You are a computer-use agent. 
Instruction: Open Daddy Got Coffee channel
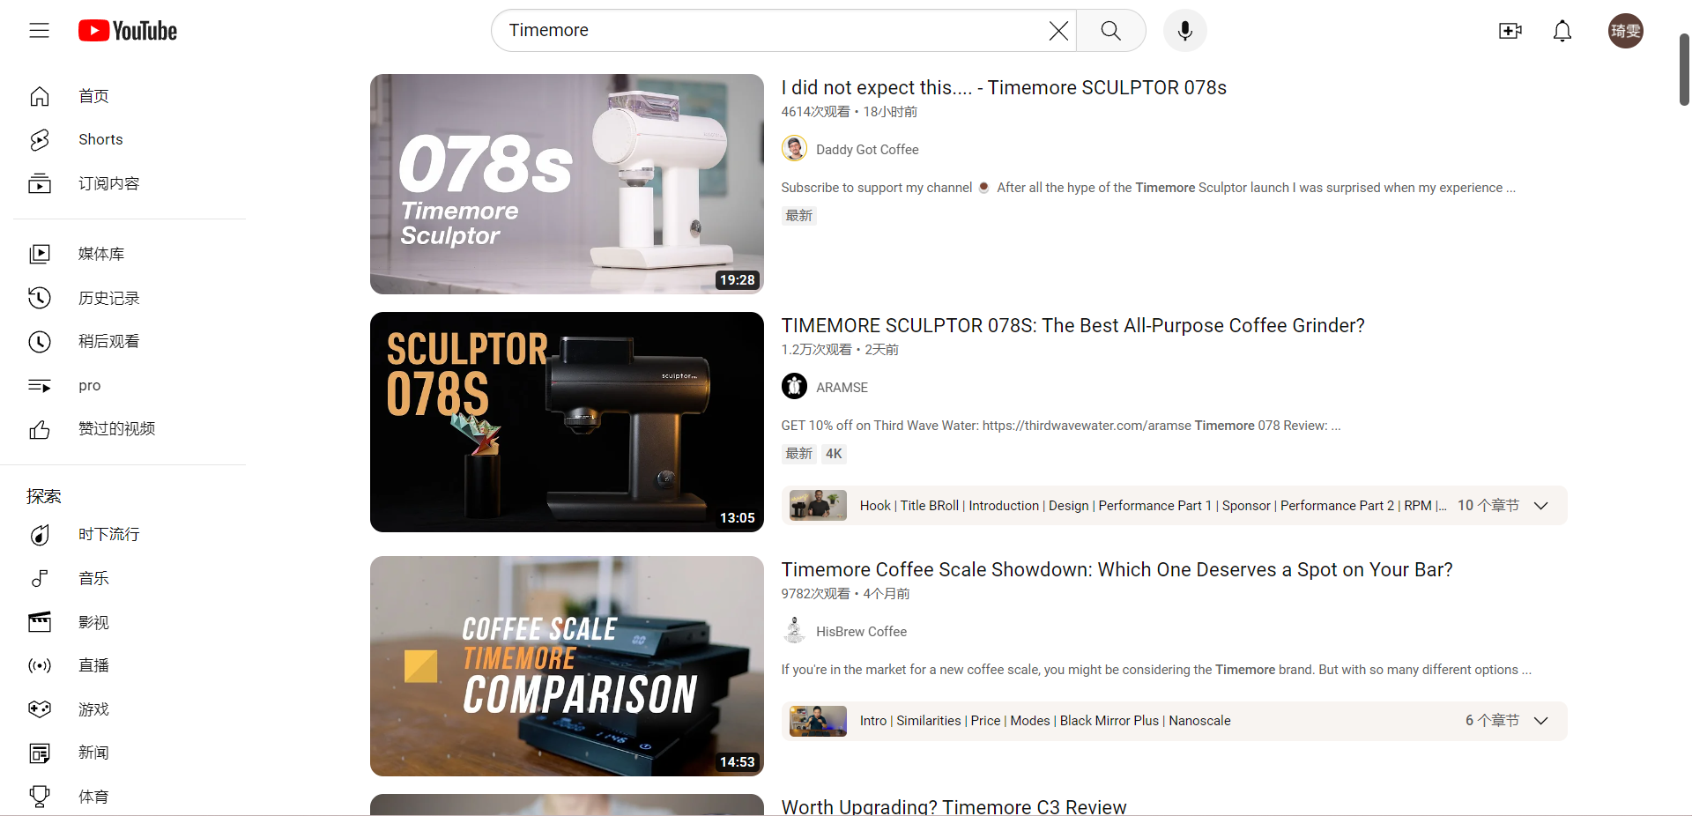click(x=866, y=150)
